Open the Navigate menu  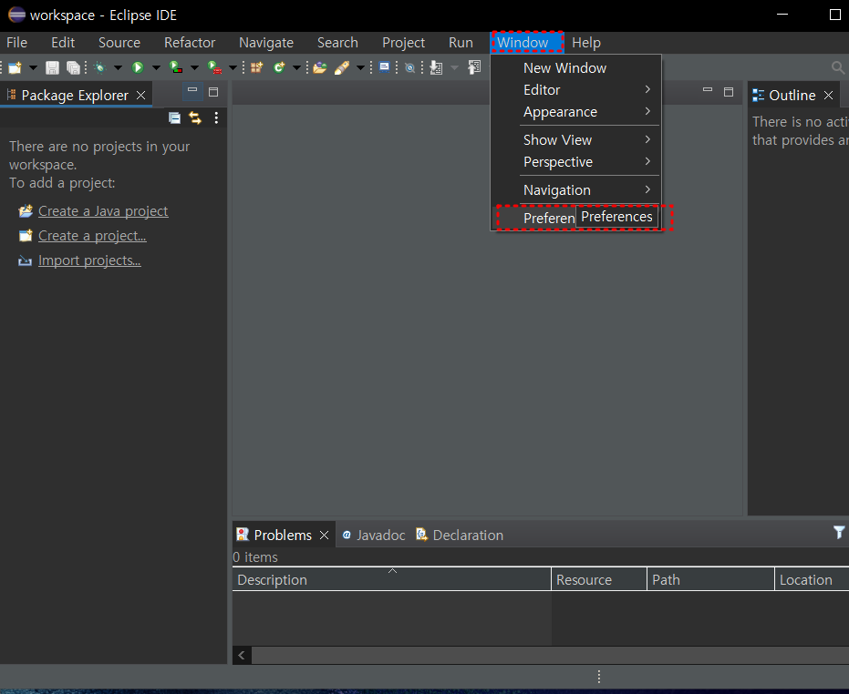(x=266, y=43)
